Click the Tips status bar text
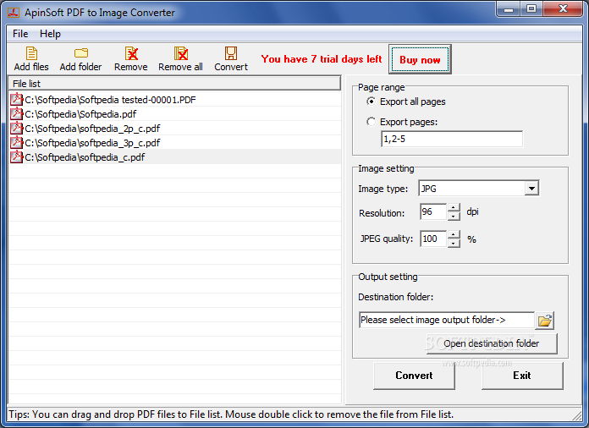The width and height of the screenshot is (589, 428). pyautogui.click(x=231, y=414)
